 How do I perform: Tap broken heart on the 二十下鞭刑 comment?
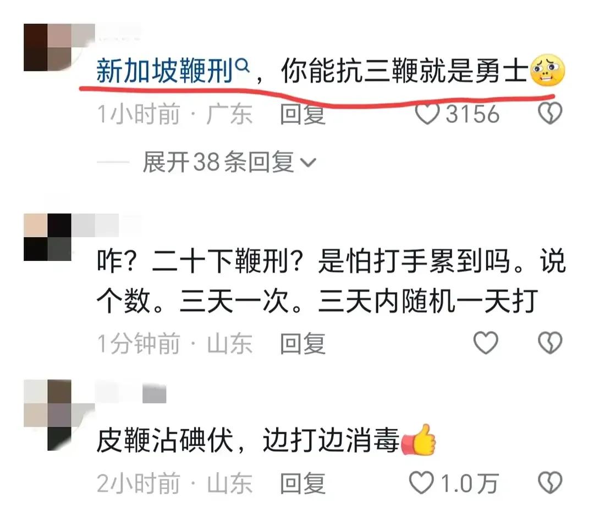point(550,343)
